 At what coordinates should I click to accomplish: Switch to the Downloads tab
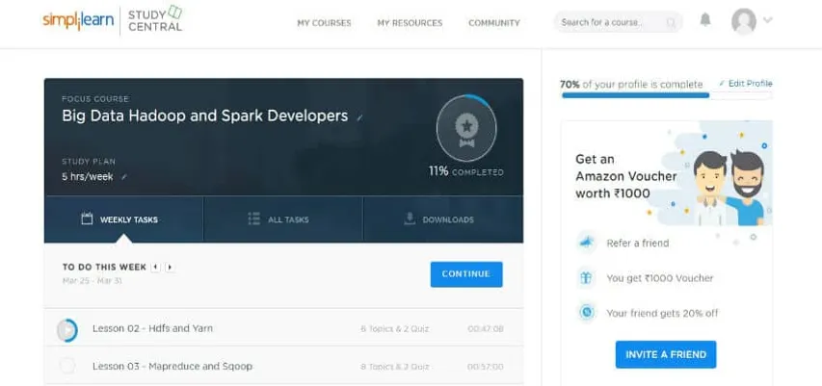point(442,219)
